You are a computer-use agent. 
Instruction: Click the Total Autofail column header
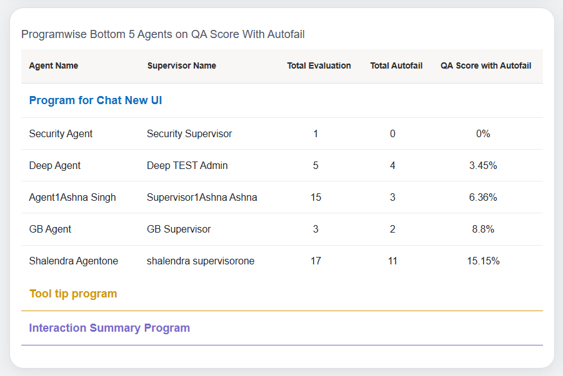(x=396, y=65)
